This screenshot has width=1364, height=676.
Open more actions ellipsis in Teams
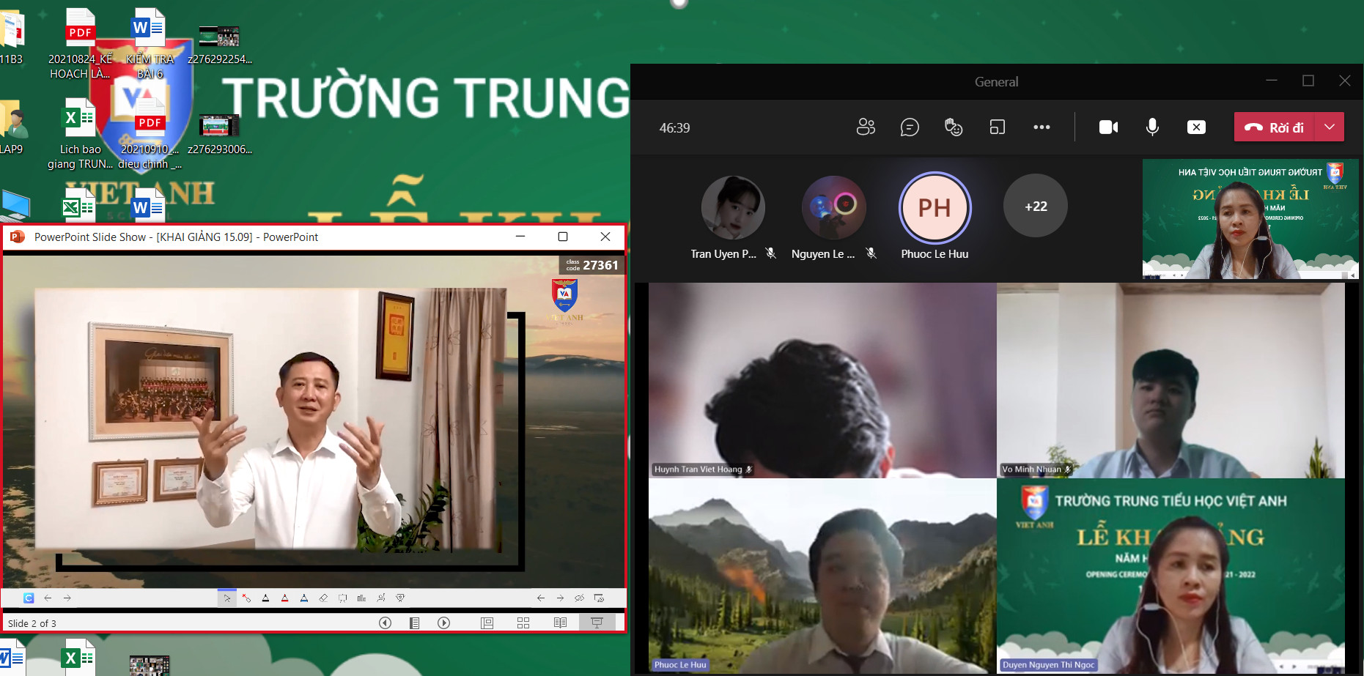[1042, 127]
